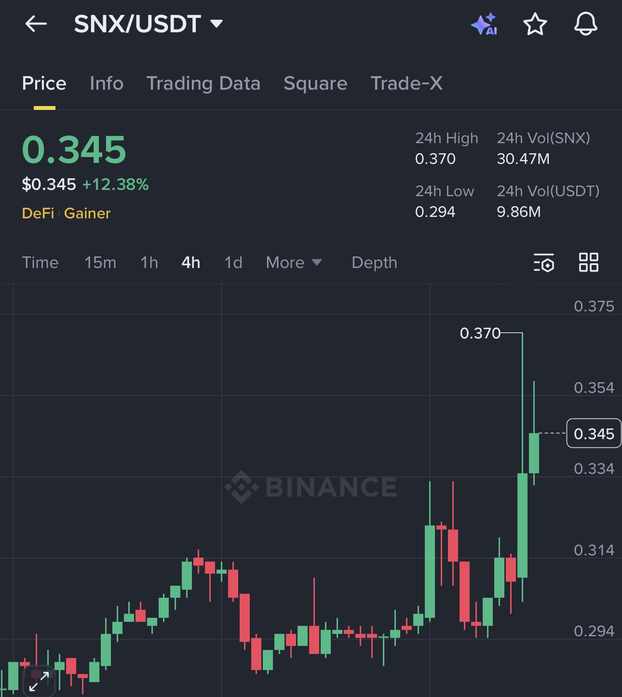Click the 0.345 current price marker
The height and width of the screenshot is (697, 622).
pyautogui.click(x=594, y=434)
